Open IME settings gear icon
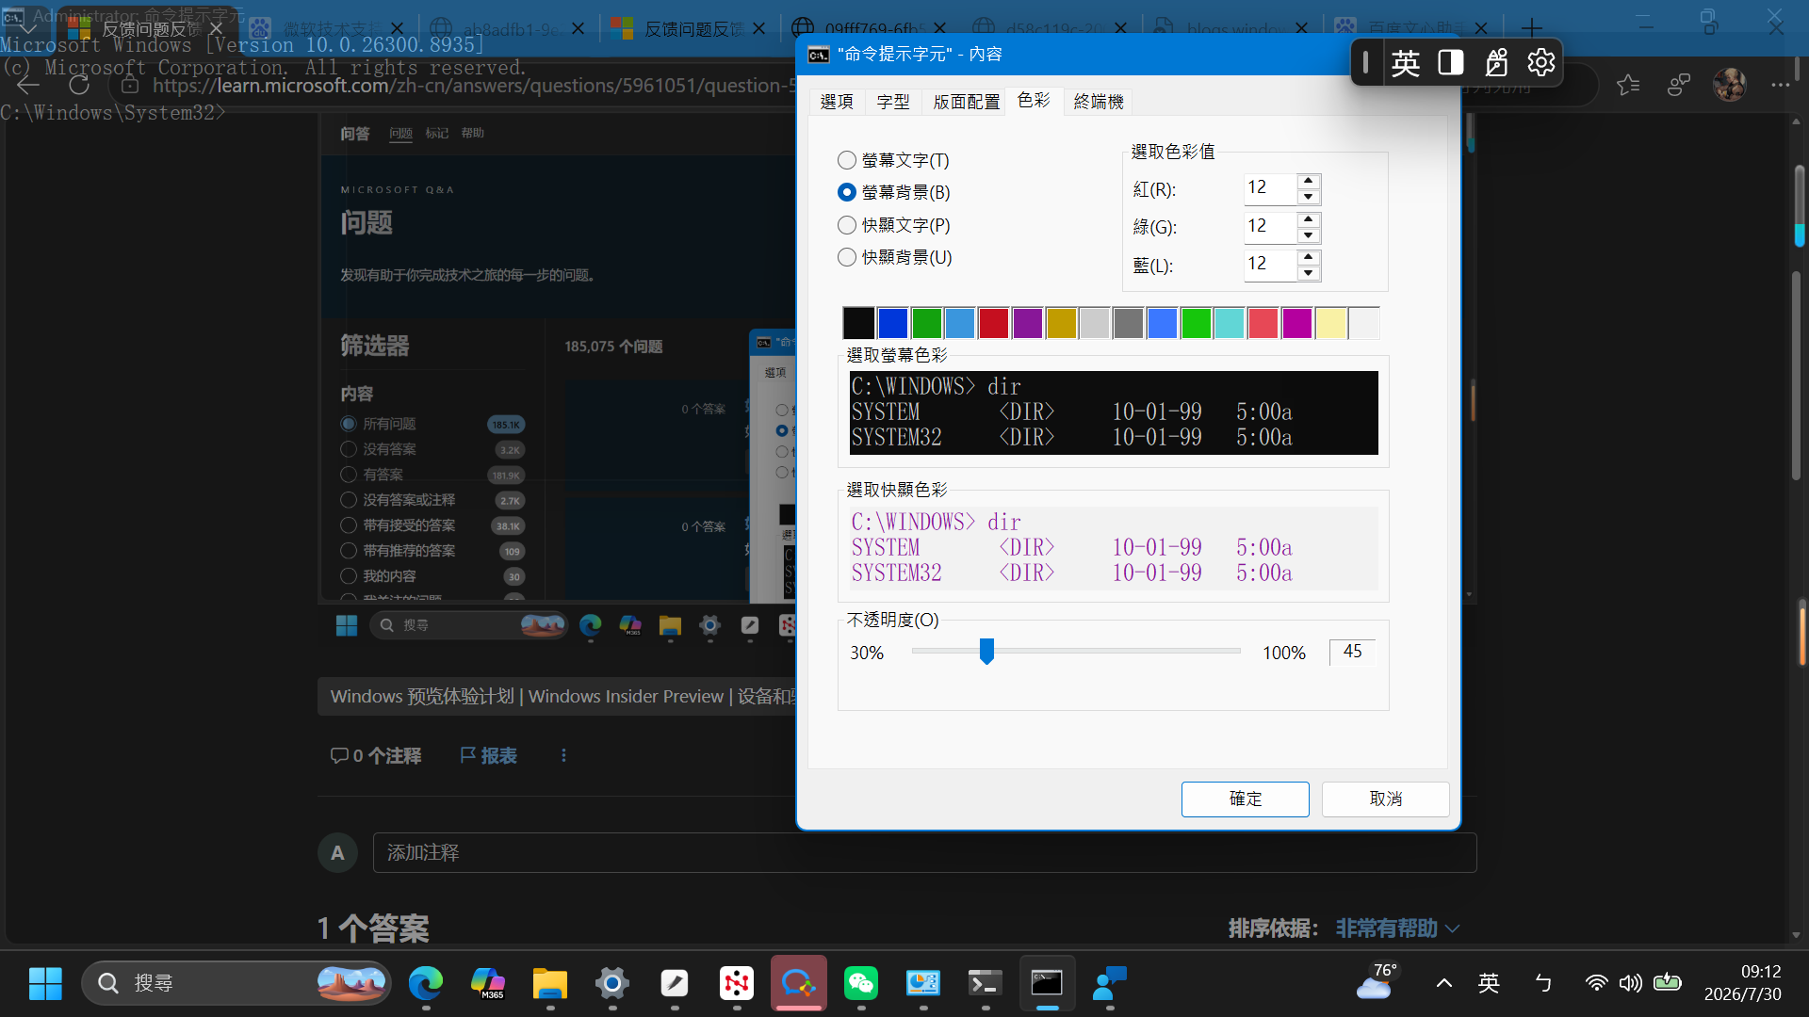Viewport: 1809px width, 1017px height. 1540,62
